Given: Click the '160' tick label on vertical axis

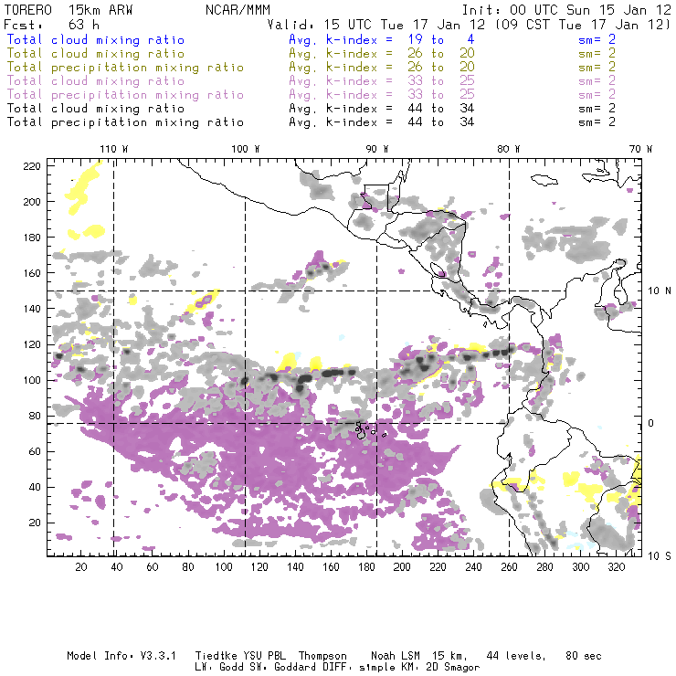Looking at the screenshot, I should [x=32, y=273].
